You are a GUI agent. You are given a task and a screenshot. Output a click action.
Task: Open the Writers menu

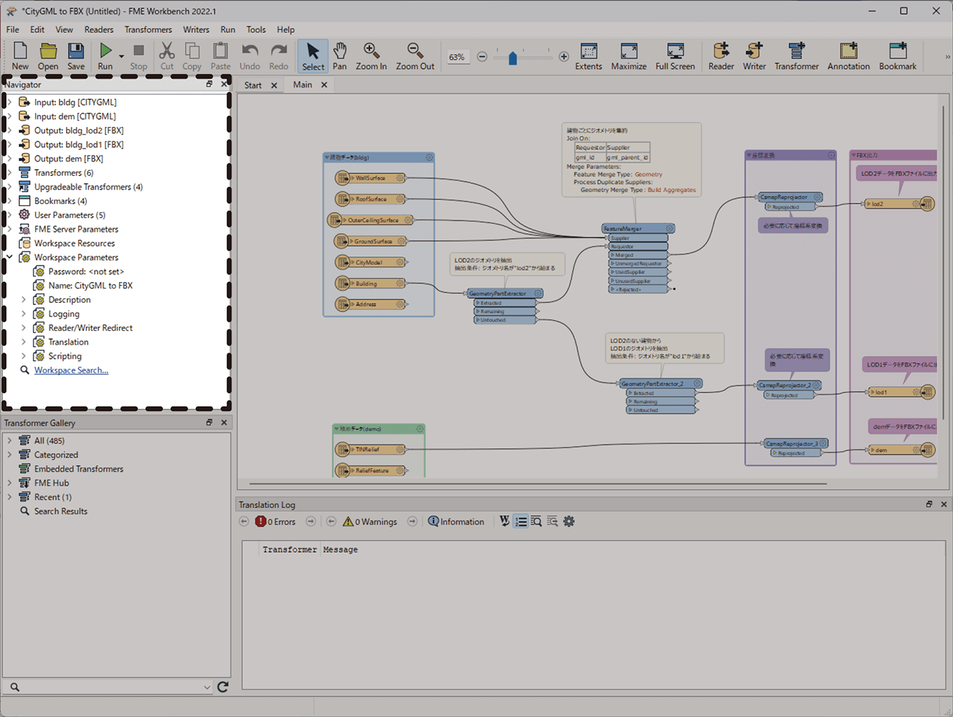coord(196,29)
